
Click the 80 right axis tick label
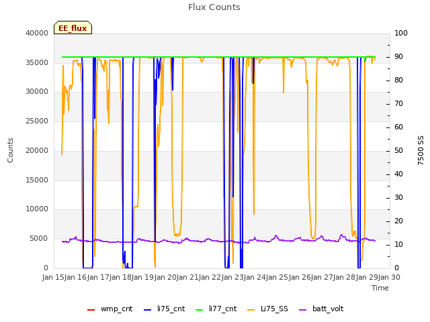pos(398,80)
